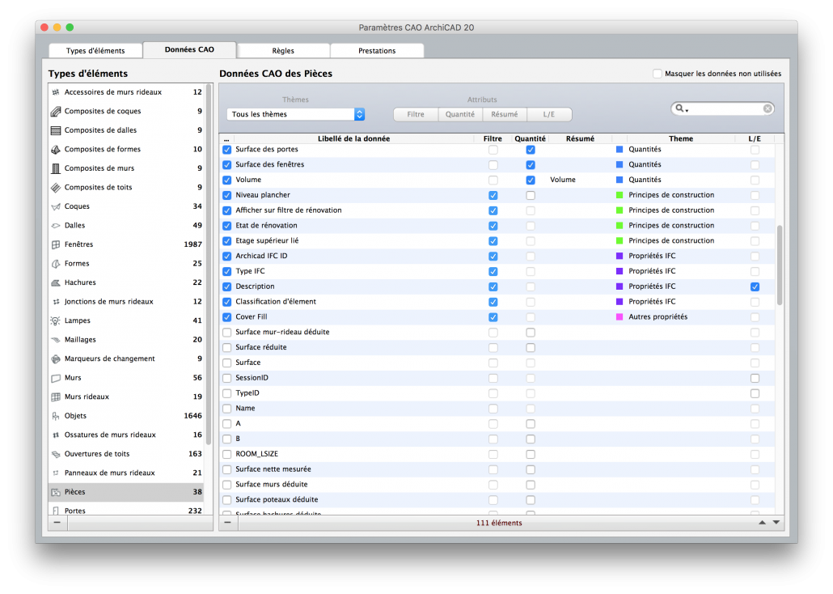Click the Ossatures de murs rideaux icon
Screen dimensions: 833x594
[56, 435]
